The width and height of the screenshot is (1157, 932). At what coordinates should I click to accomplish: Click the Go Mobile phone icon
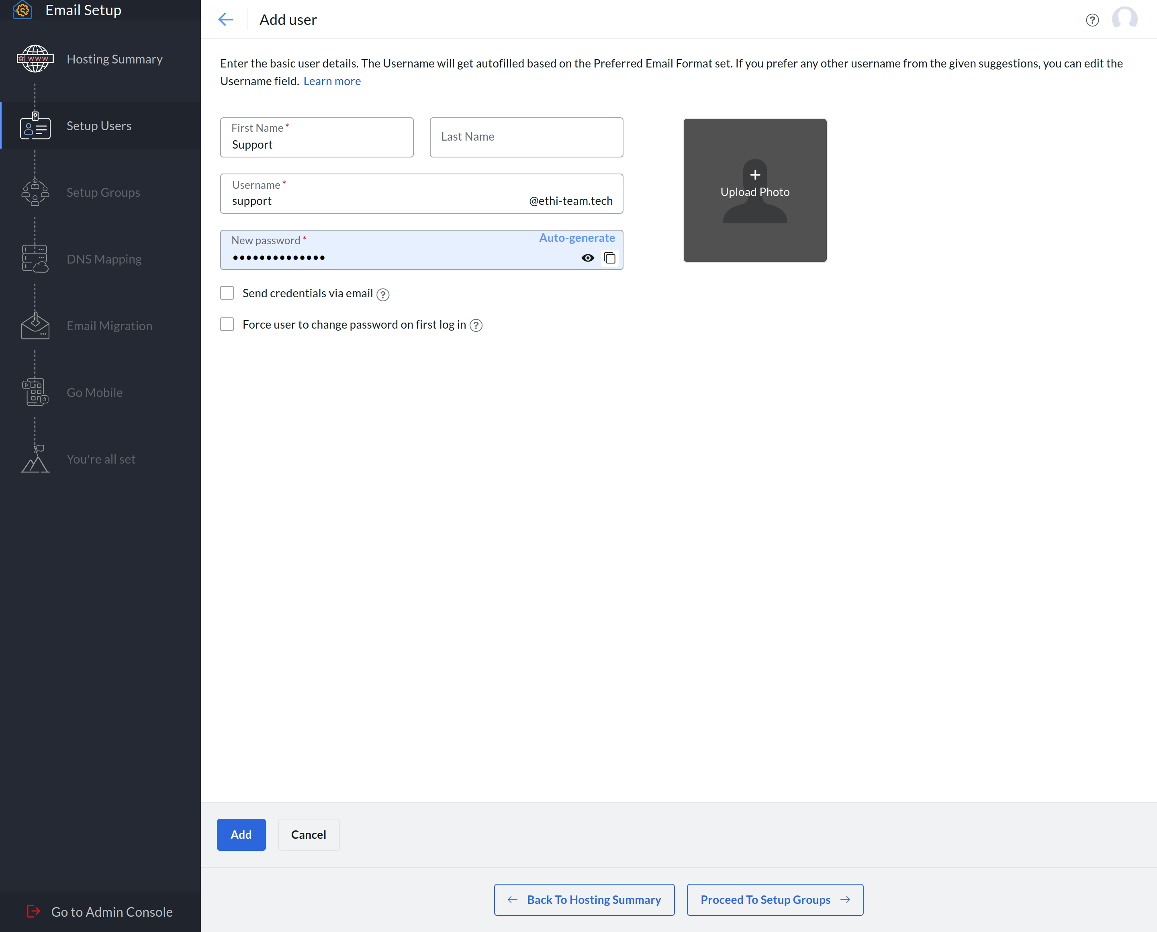35,392
